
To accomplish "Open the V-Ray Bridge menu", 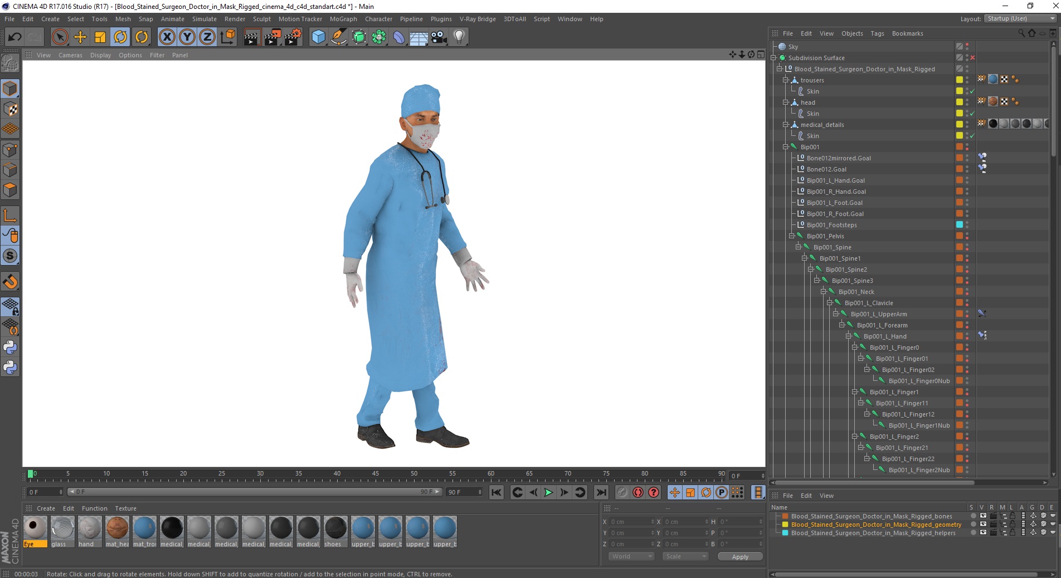I will (478, 19).
